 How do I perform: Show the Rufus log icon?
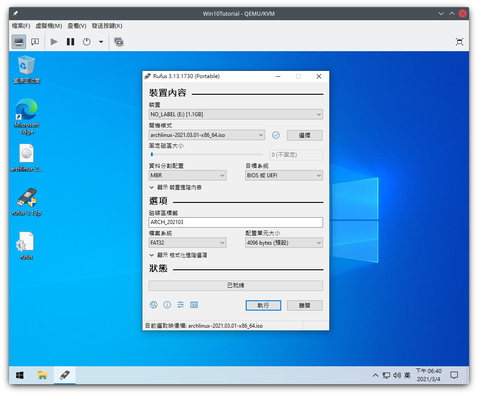(194, 305)
